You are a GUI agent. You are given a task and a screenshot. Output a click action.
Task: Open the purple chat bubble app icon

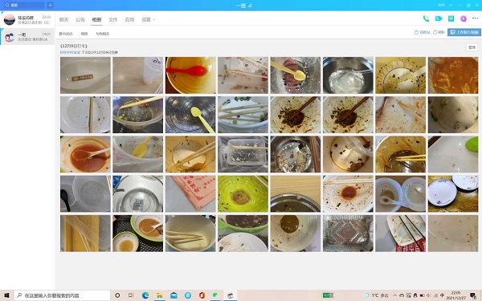(464, 18)
